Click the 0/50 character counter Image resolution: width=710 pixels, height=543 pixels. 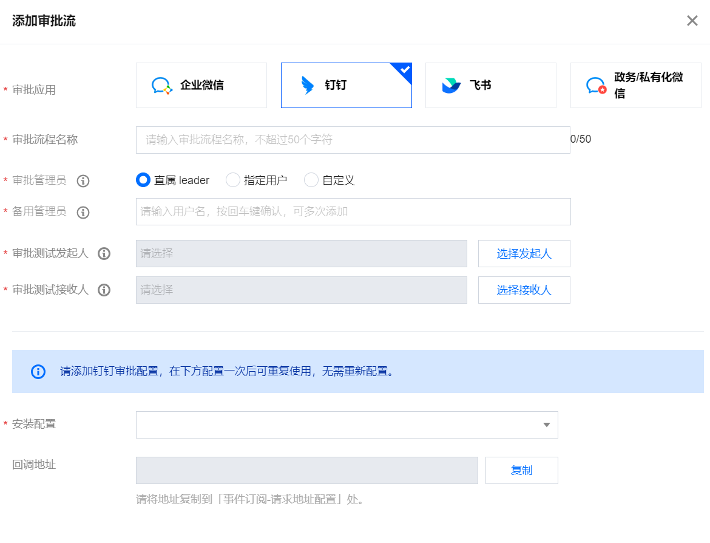tap(581, 139)
